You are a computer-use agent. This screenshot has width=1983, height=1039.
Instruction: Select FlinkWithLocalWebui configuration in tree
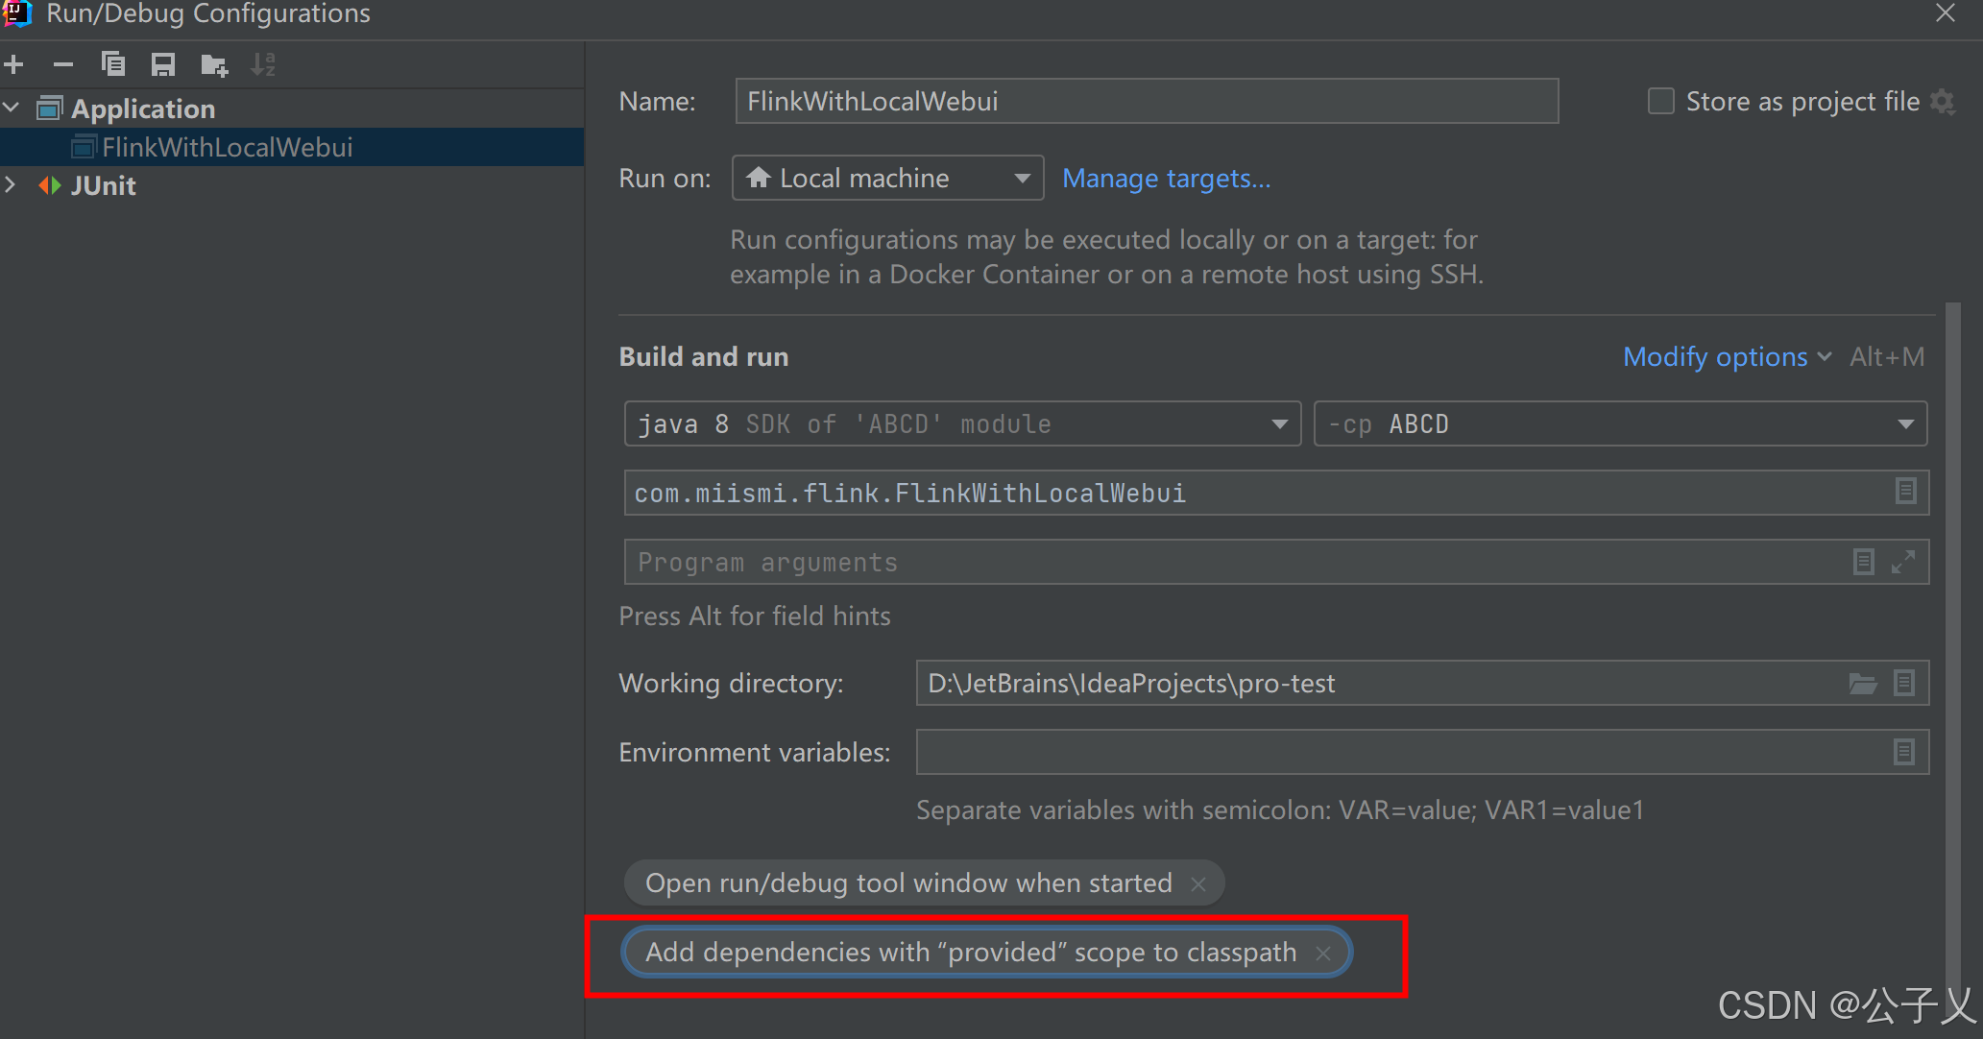coord(227,148)
